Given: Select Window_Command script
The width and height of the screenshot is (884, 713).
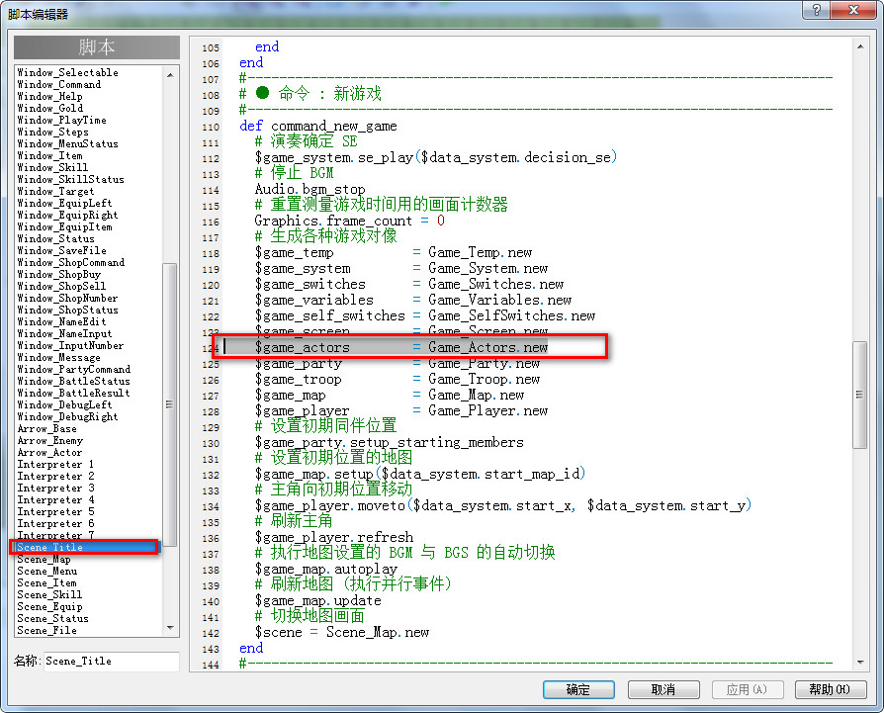Looking at the screenshot, I should 59,84.
